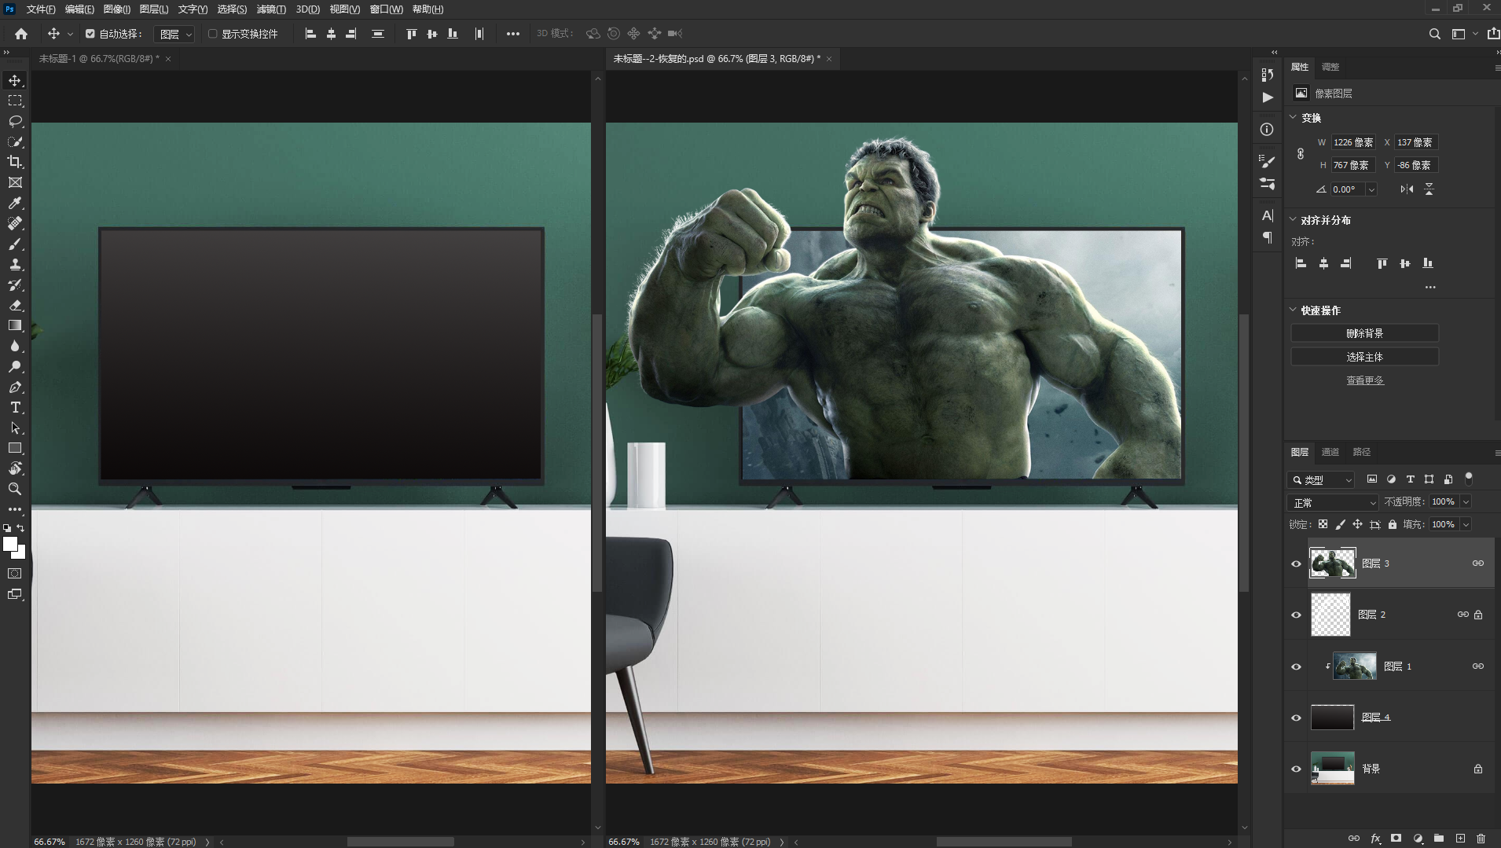
Task: Reset default colors icon
Action: tap(7, 528)
